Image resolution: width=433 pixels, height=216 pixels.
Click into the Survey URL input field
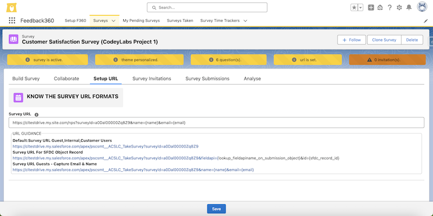(x=216, y=123)
